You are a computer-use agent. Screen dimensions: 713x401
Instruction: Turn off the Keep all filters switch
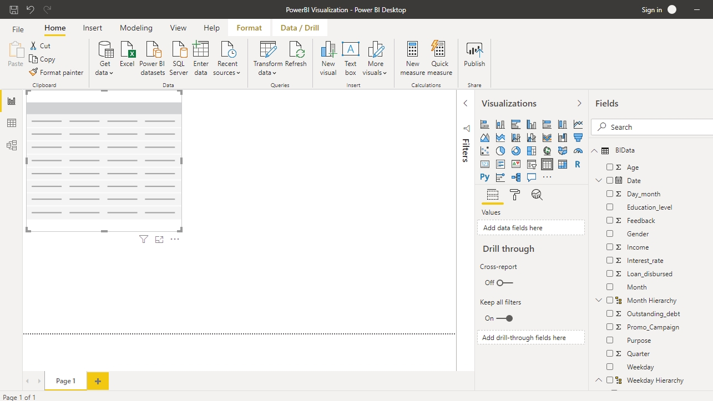click(x=504, y=318)
